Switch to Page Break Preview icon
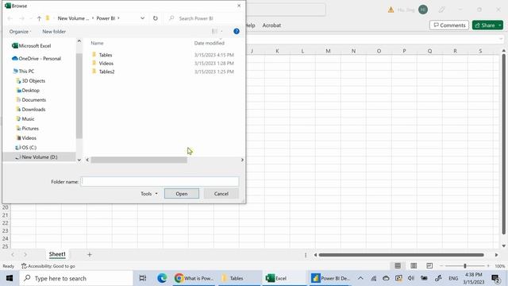The height and width of the screenshot is (286, 508). click(x=429, y=266)
